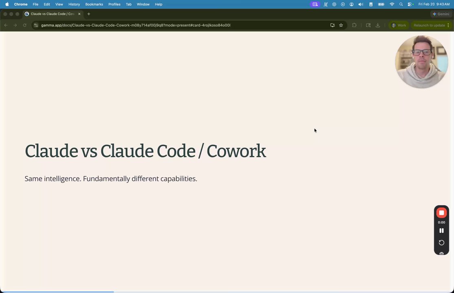Click the person circle menu bar icon

point(351,4)
